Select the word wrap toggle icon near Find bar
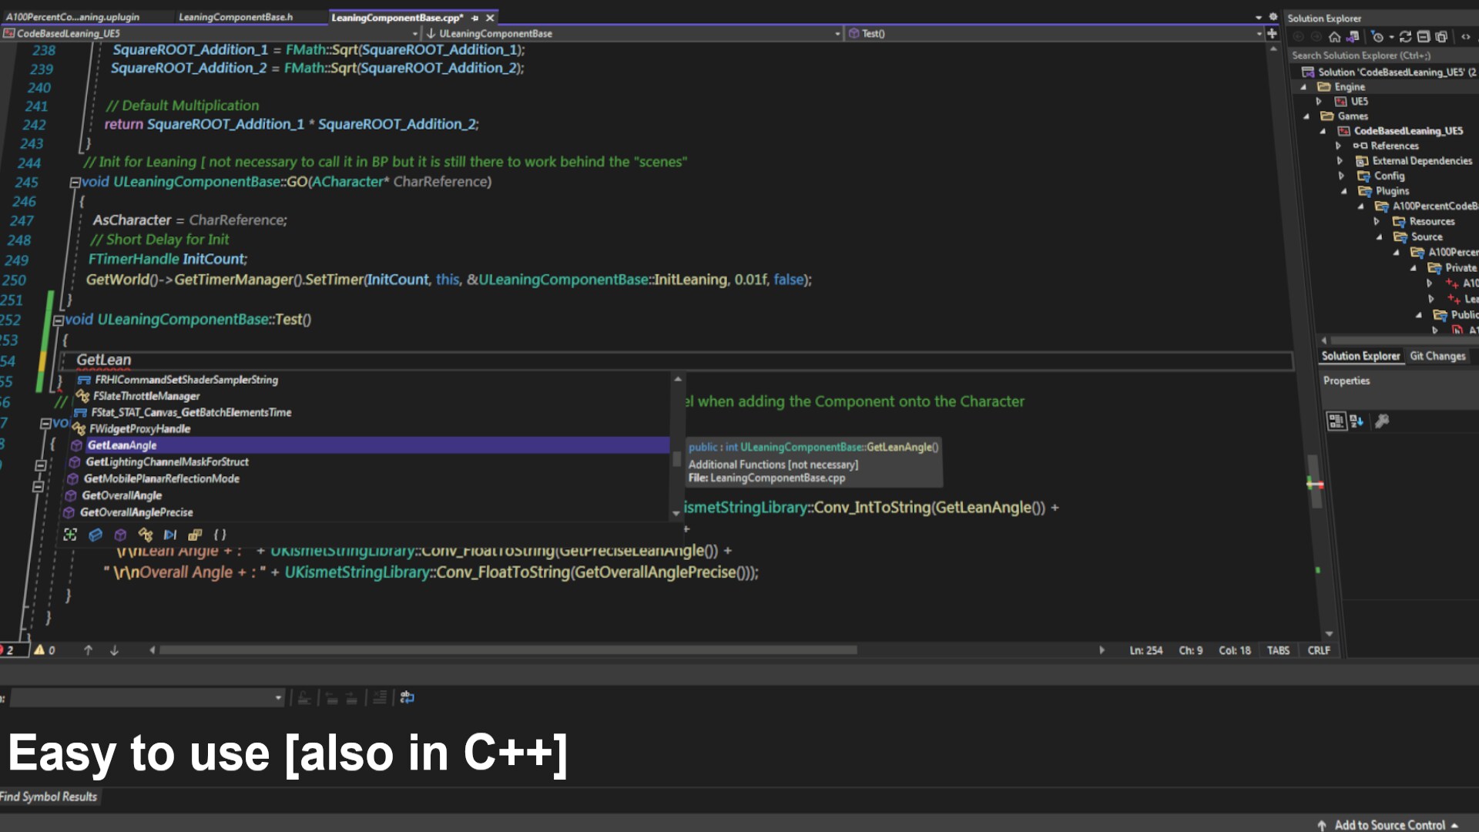Screen dimensions: 1479x832 click(x=407, y=697)
